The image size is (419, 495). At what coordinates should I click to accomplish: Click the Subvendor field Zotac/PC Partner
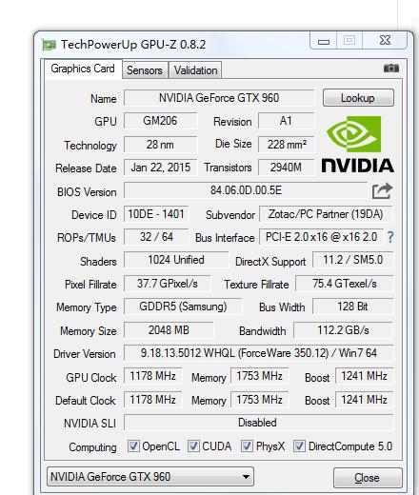point(326,214)
